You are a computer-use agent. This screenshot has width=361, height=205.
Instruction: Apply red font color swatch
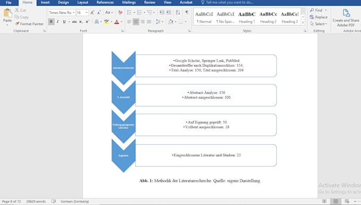[117, 22]
